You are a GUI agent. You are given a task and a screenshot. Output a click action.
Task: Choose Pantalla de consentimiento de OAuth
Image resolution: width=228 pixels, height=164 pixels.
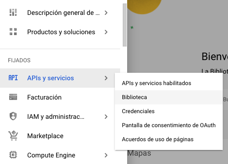169,125
